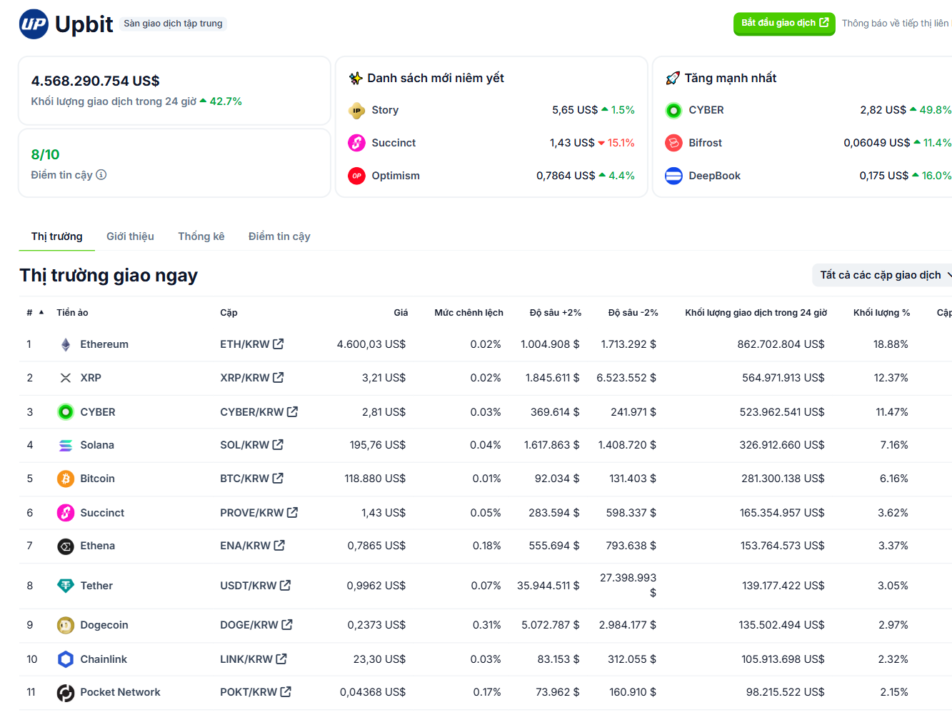Click the Succinct icon in newly listed
Image resolution: width=952 pixels, height=715 pixels.
coord(356,143)
